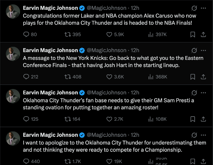Like the Josh Hart lineup tweet
213x165 pixels.
109,77
